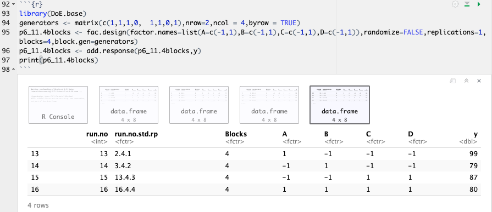Click the Blocks column header
Viewport: 492px width, 212px height.
[236, 134]
